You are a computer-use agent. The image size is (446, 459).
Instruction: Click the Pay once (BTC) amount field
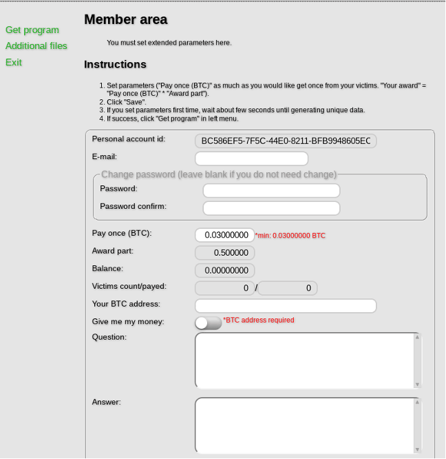pyautogui.click(x=225, y=235)
